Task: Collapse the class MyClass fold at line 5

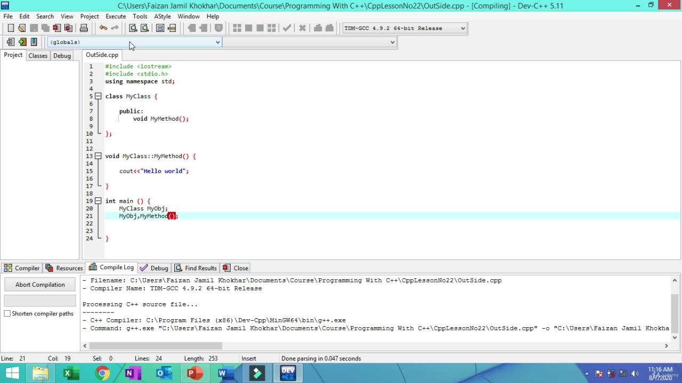Action: (98, 96)
